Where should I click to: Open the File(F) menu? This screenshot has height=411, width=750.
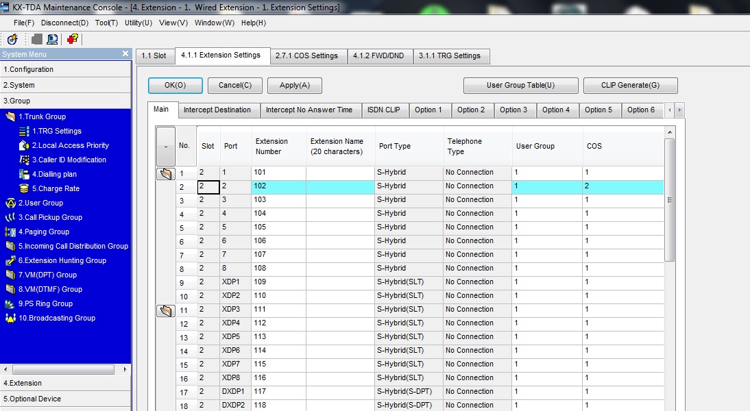(x=24, y=23)
